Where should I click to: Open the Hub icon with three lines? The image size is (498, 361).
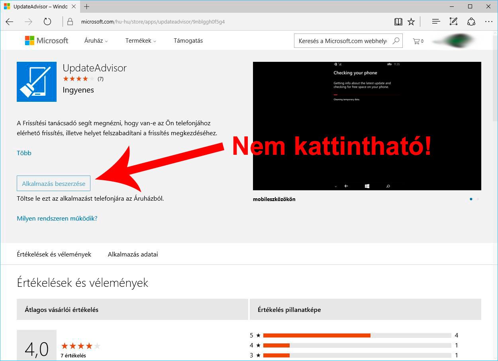click(x=436, y=22)
